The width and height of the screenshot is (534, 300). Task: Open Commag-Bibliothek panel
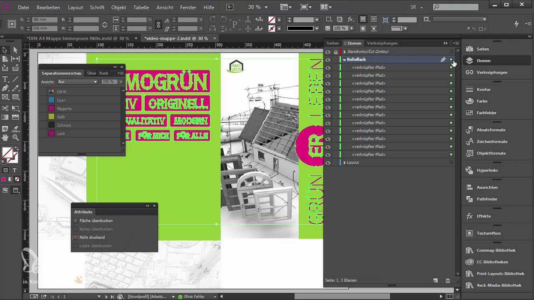[497, 250]
